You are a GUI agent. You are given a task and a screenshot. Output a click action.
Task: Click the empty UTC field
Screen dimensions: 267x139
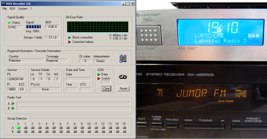(86, 89)
